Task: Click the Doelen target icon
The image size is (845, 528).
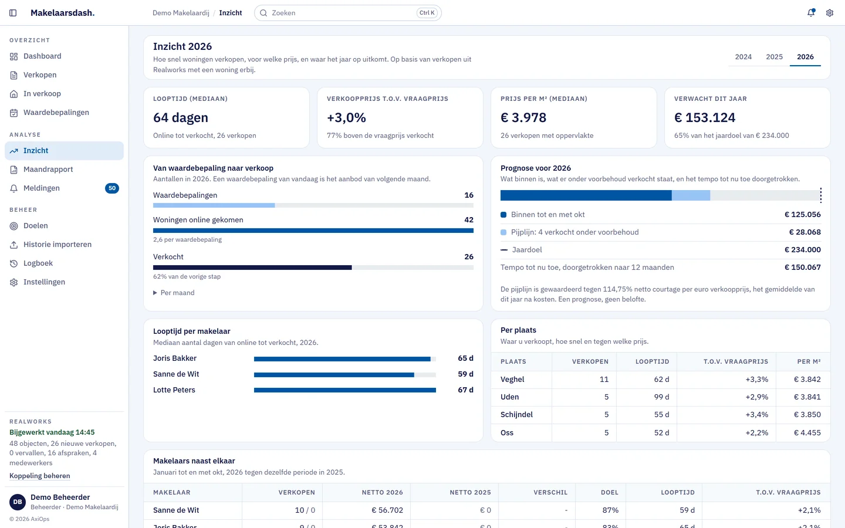Action: click(13, 226)
